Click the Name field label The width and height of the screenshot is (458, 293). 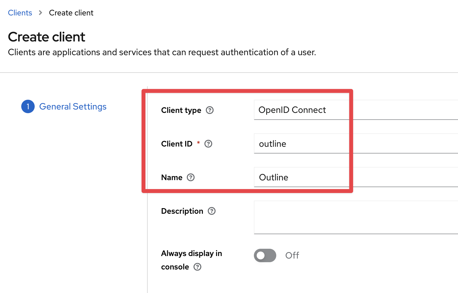[172, 177]
